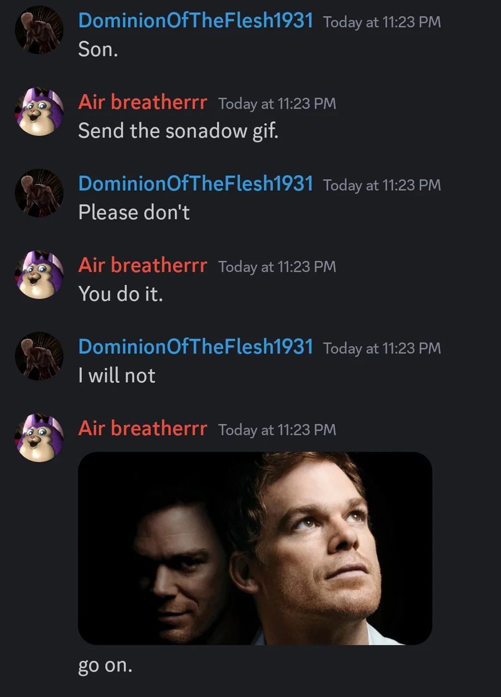Click the "You do it." message text

[120, 294]
